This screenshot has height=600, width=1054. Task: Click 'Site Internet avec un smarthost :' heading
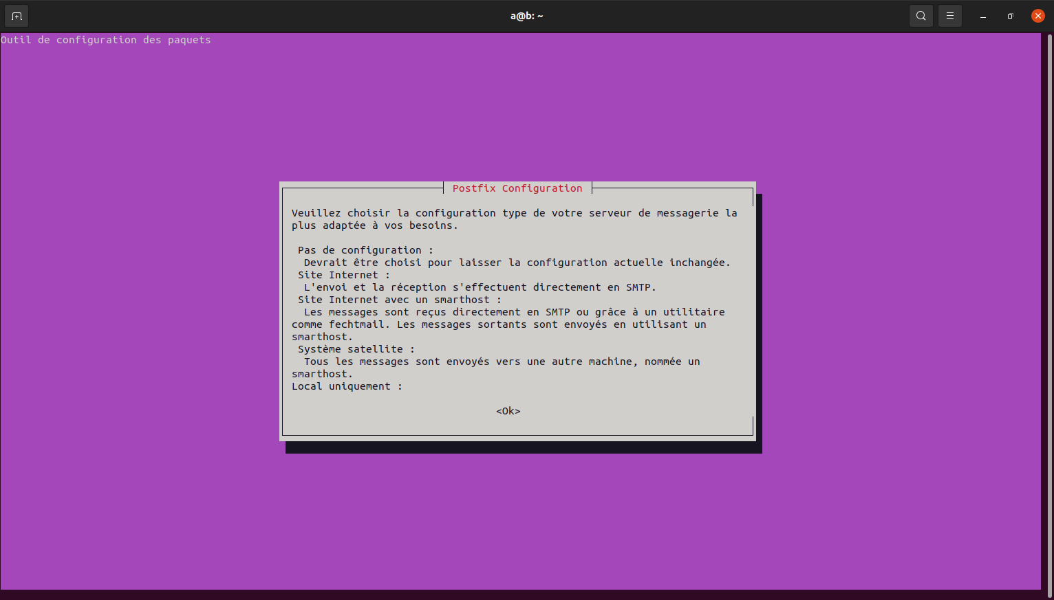[x=399, y=300]
